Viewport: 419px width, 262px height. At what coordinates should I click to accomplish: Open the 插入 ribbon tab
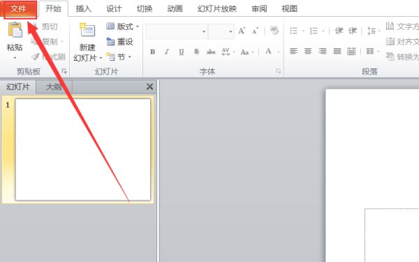(84, 9)
